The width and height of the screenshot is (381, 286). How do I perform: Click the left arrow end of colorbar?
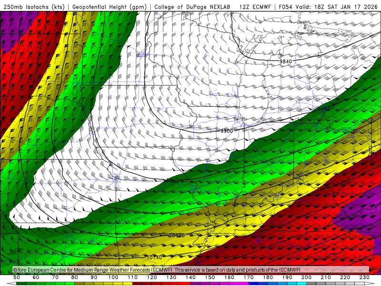[x=11, y=284]
